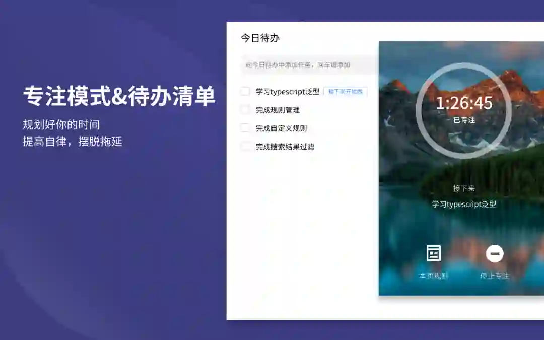Click the 本页规则 text label

(434, 276)
